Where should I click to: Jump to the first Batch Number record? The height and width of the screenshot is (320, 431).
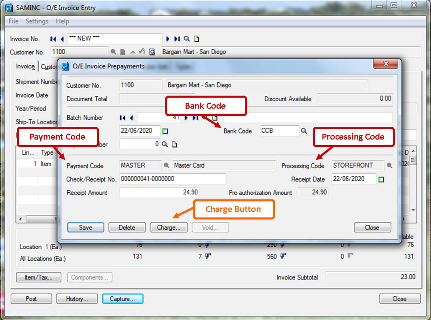pos(122,118)
